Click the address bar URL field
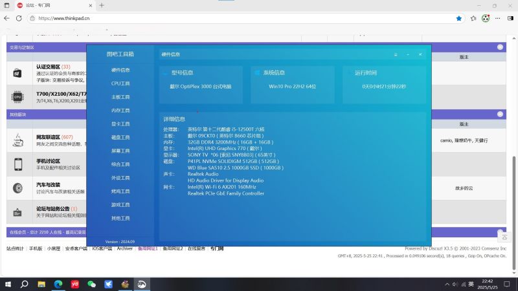The width and height of the screenshot is (518, 291). [245, 19]
